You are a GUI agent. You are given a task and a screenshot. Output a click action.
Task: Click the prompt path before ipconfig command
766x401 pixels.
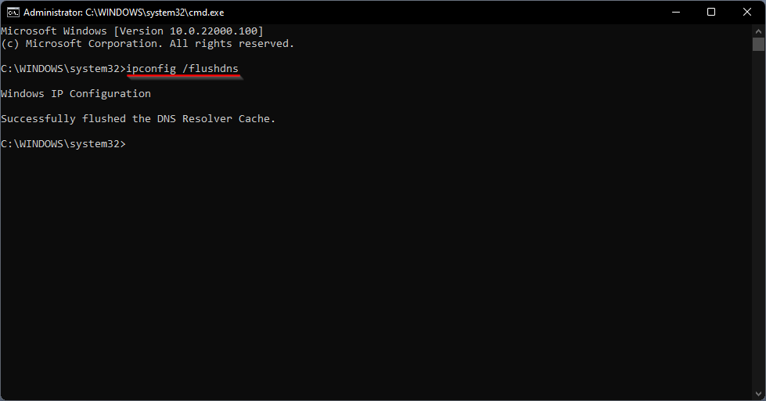(63, 69)
